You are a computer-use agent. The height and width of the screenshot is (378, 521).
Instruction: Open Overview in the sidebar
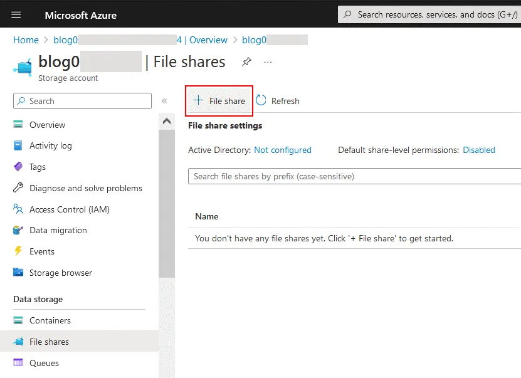(47, 125)
